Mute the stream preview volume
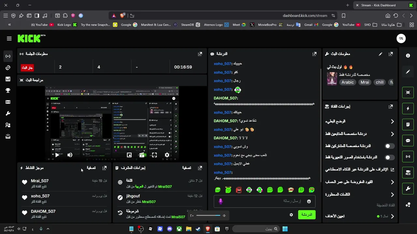Image resolution: width=417 pixels, height=234 pixels. [x=70, y=155]
